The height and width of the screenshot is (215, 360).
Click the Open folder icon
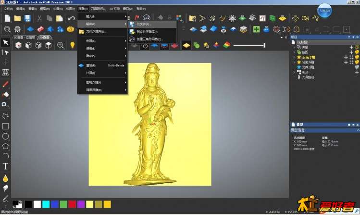tap(17, 18)
